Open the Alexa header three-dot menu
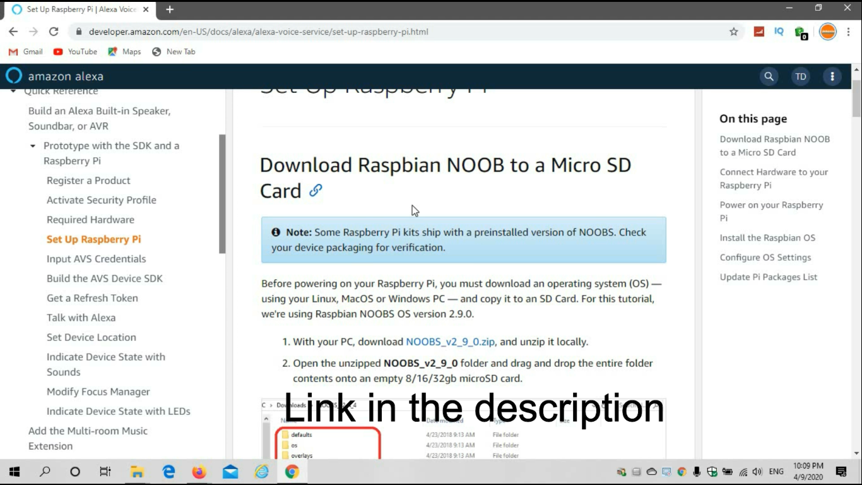Screen dimensions: 862x485 coord(832,76)
